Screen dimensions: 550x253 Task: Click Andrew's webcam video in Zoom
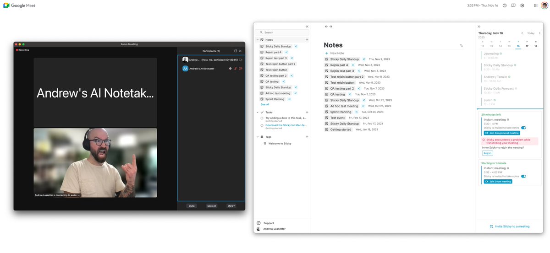tap(95, 162)
